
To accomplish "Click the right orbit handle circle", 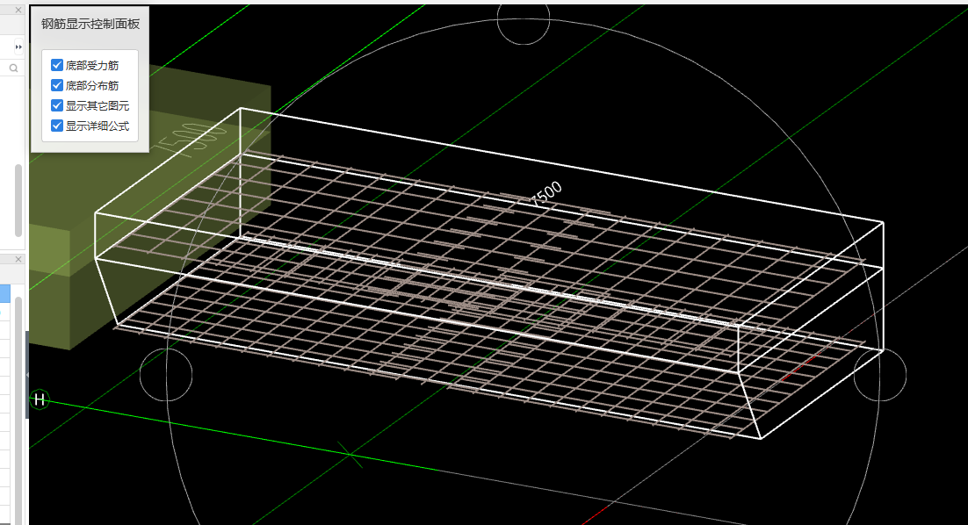I will click(x=879, y=375).
